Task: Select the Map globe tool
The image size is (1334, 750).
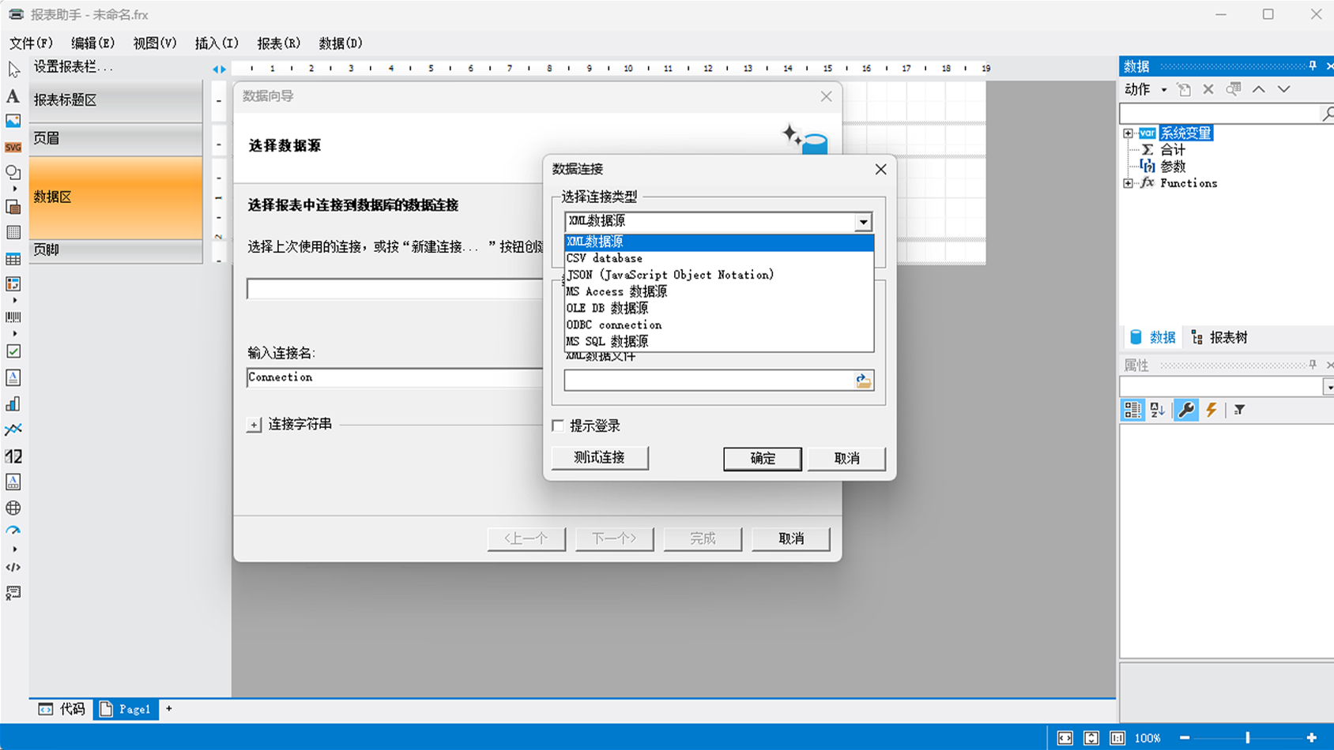Action: click(x=13, y=508)
